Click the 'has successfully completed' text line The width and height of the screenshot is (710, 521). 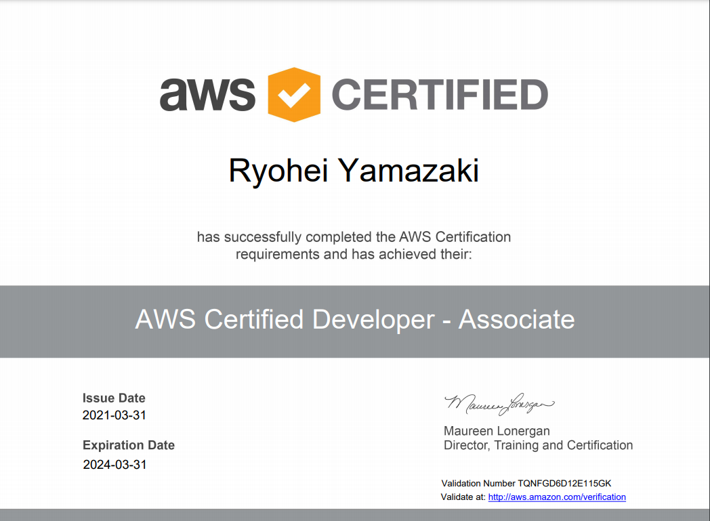[x=354, y=237]
